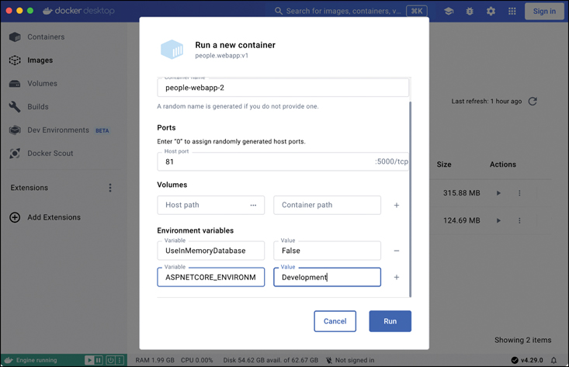Open Volumes in the sidebar
The width and height of the screenshot is (569, 367).
[x=42, y=84]
